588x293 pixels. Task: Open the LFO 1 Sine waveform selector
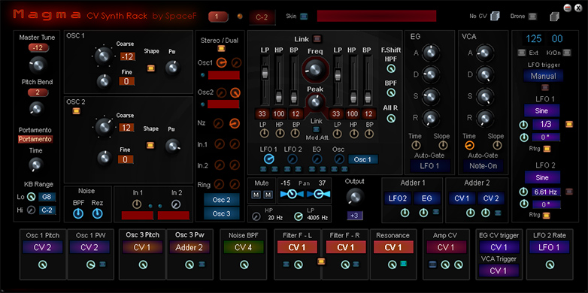542,111
